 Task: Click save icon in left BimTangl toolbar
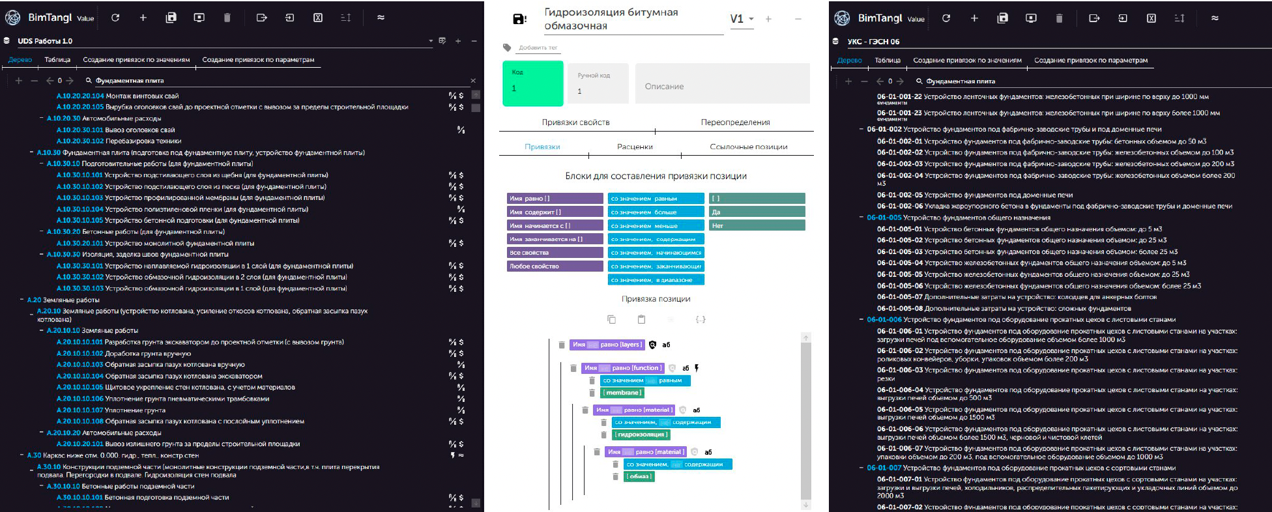click(x=171, y=18)
